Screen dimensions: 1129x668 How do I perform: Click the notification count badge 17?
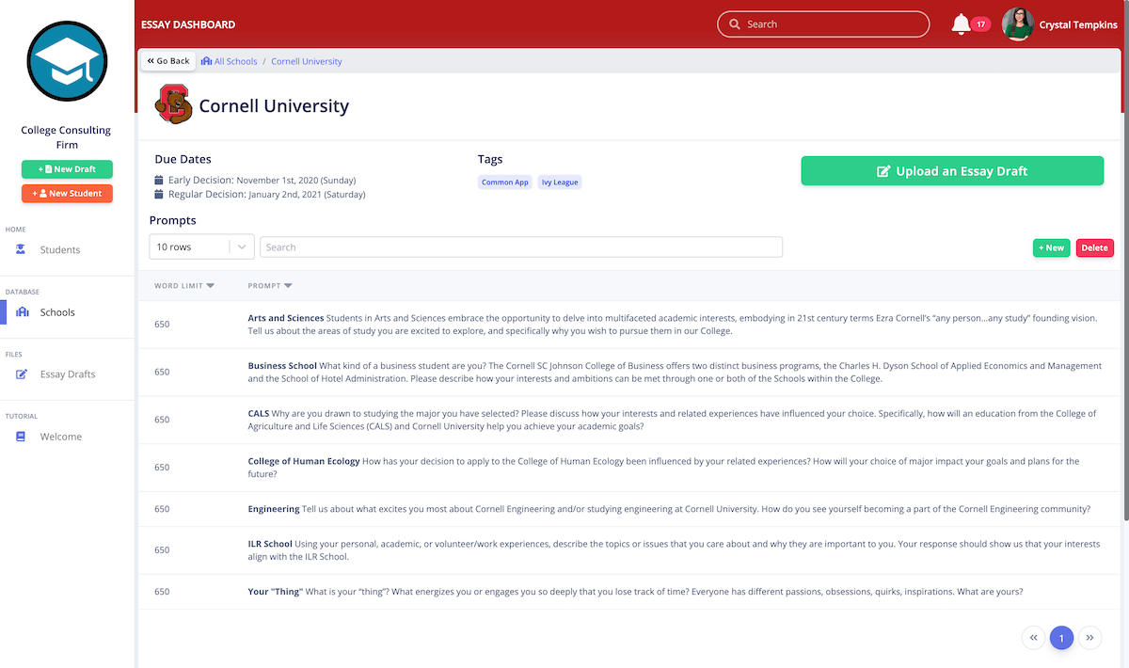981,24
